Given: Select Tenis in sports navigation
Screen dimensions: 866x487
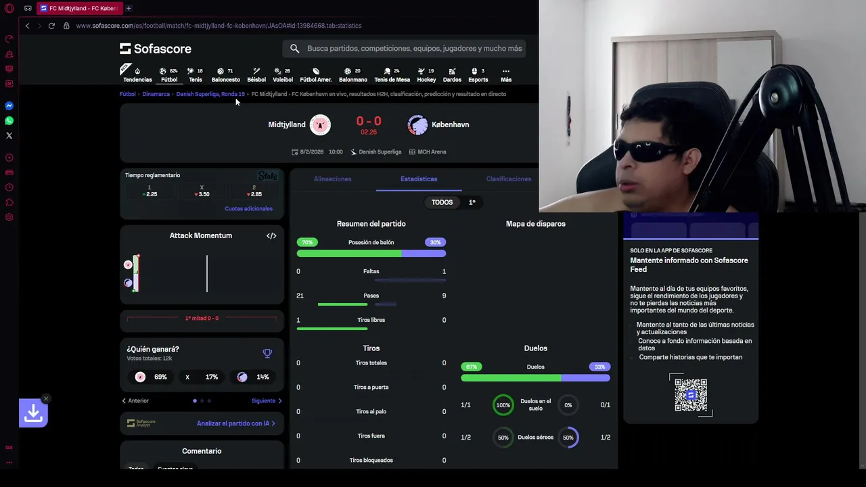Looking at the screenshot, I should coord(195,74).
